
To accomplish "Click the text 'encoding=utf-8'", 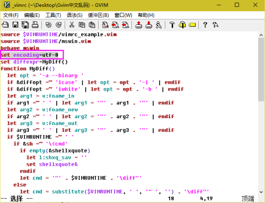I will click(36, 55).
